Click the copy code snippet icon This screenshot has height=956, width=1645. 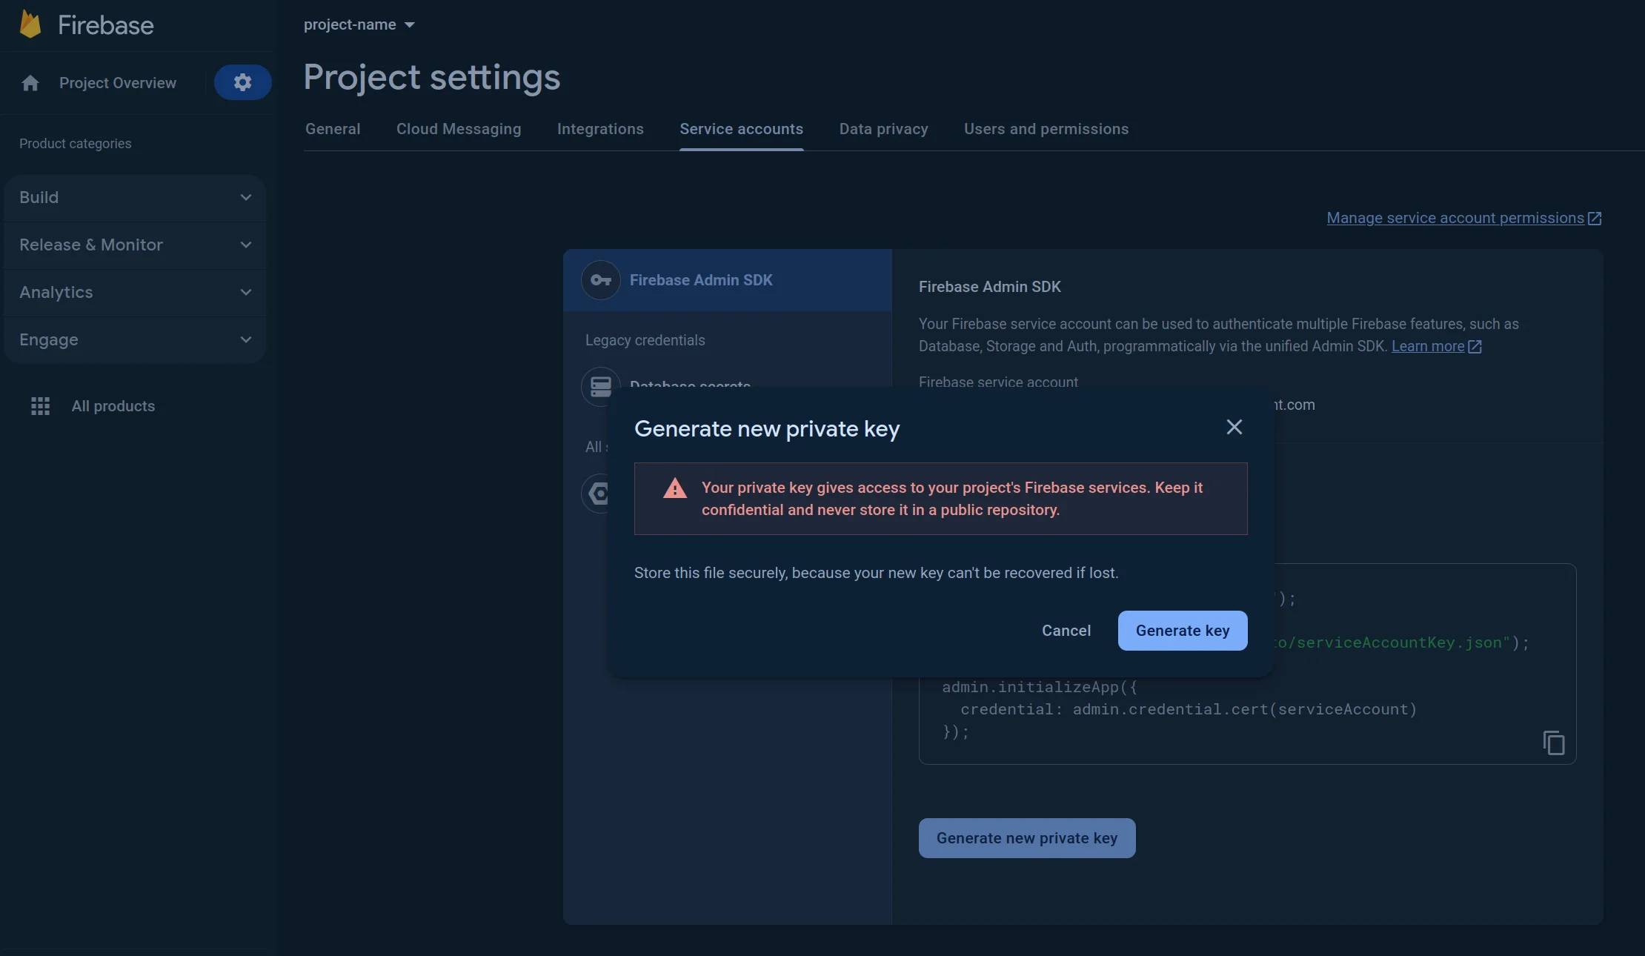(x=1553, y=743)
